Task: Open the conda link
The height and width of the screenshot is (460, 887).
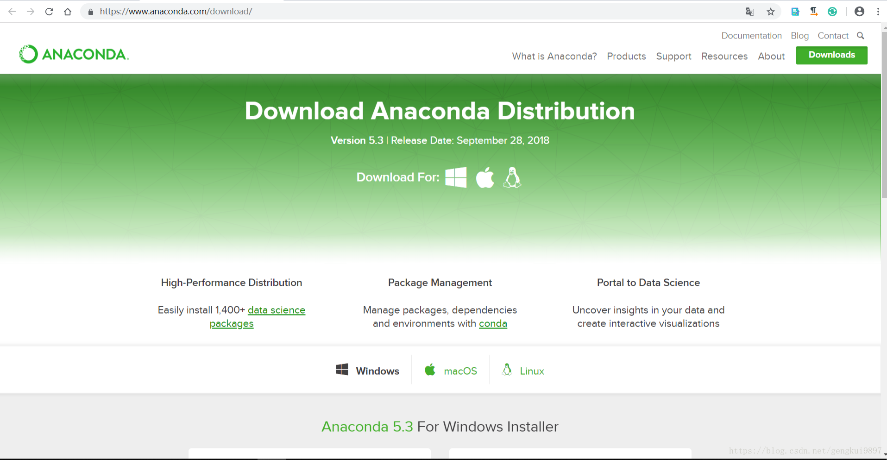Action: (492, 323)
